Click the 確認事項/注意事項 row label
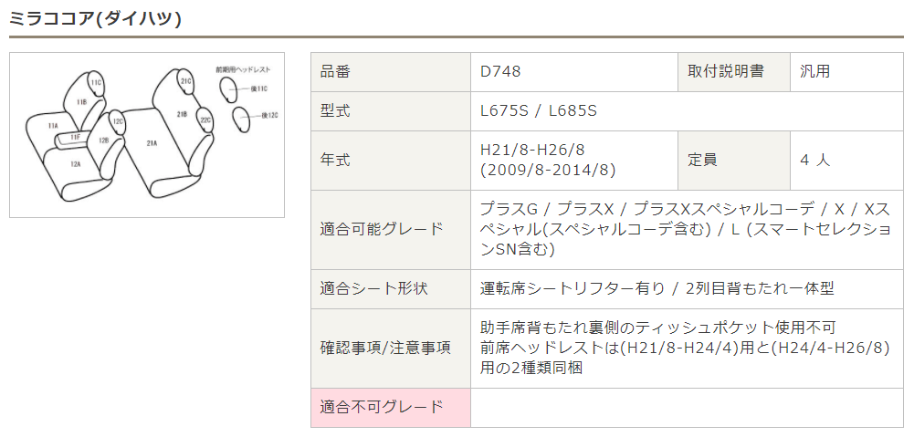 tap(385, 349)
